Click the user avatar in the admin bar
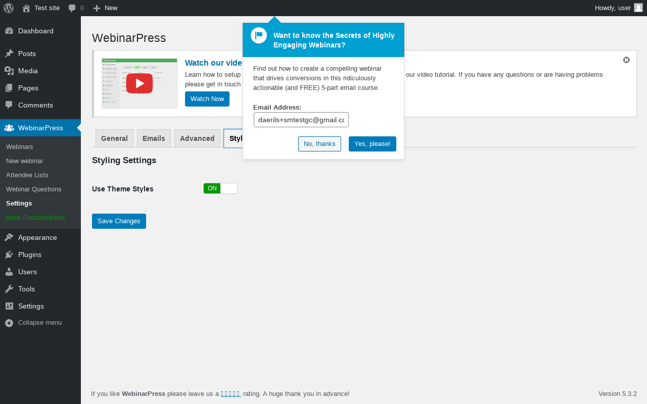The width and height of the screenshot is (647, 404). (638, 8)
